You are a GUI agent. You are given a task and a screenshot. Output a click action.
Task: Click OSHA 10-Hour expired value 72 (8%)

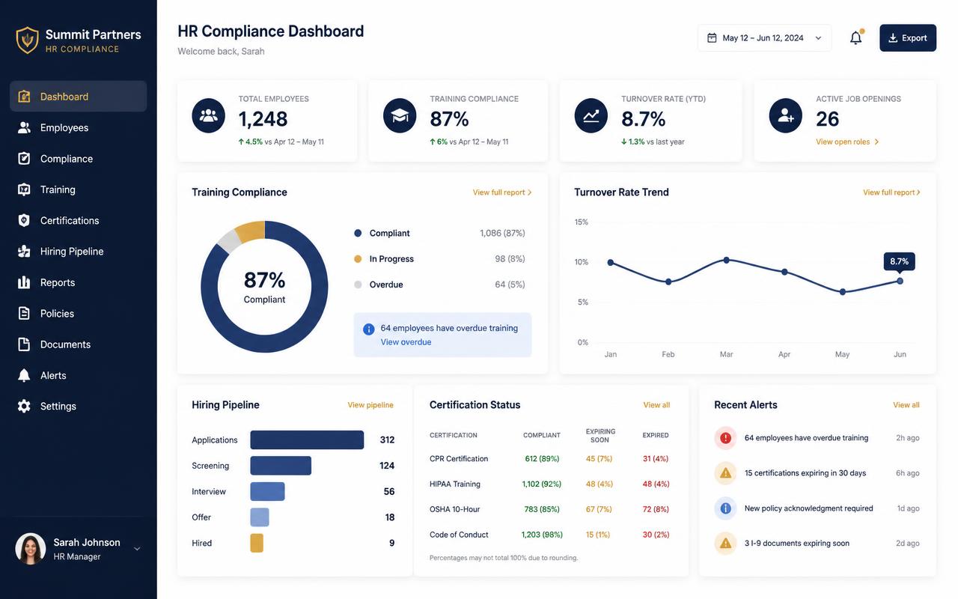click(656, 509)
